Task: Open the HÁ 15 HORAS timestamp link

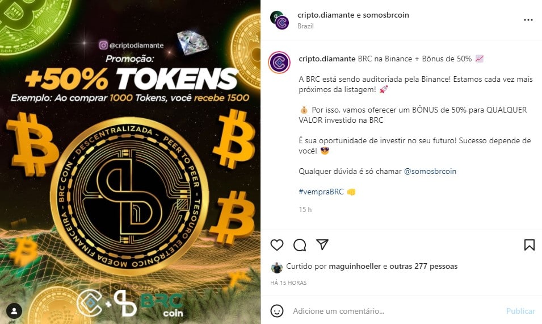Action: (288, 283)
